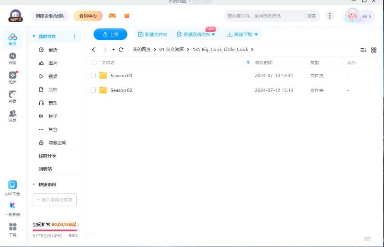Click the game controller icon in header
Viewport: 384px width, 247px height.
pos(112,16)
